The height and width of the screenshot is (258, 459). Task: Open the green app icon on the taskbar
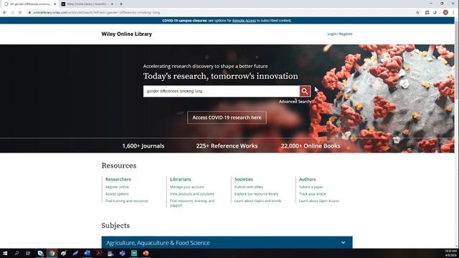click(x=134, y=253)
